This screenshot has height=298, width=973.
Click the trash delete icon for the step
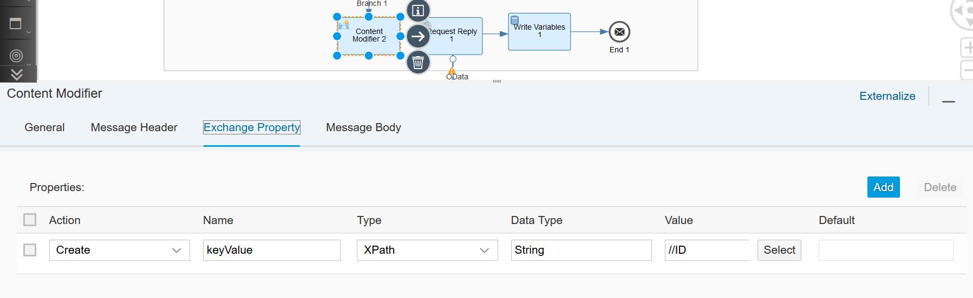click(x=418, y=63)
